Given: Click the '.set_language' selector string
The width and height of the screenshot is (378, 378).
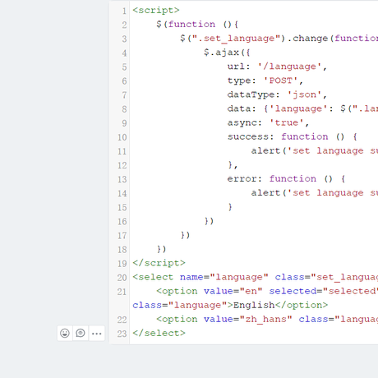Looking at the screenshot, I should pyautogui.click(x=236, y=39).
